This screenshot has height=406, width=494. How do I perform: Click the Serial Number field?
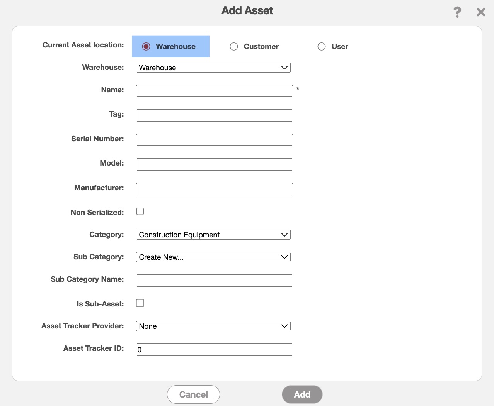click(214, 140)
